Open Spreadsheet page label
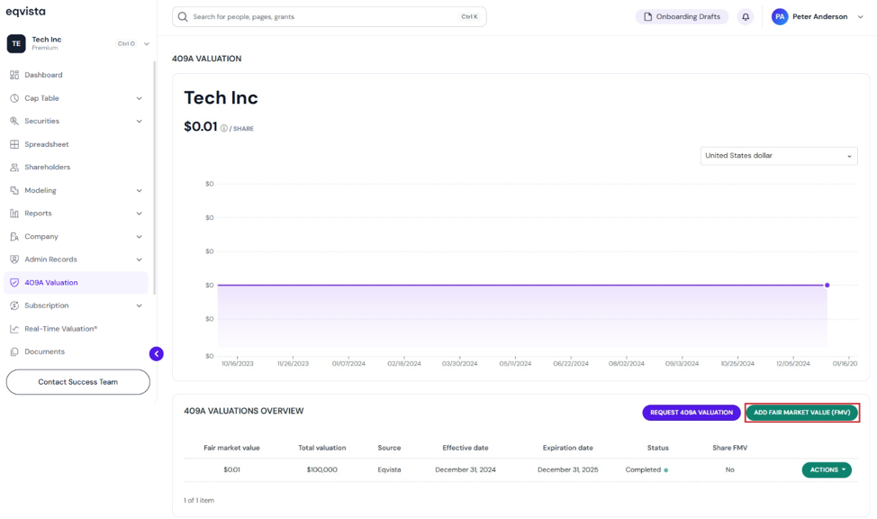Image resolution: width=877 pixels, height=519 pixels. click(47, 144)
